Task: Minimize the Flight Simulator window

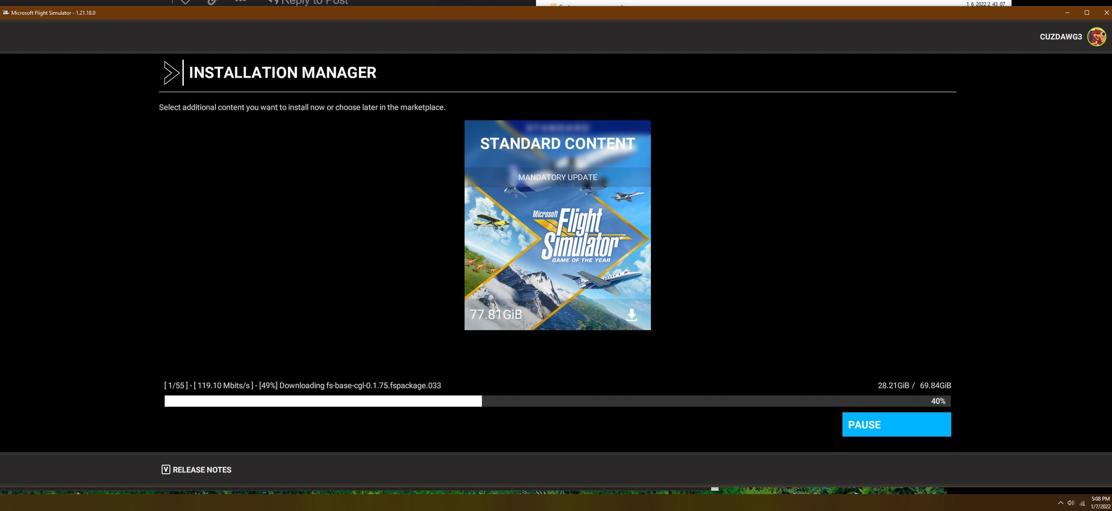Action: (1067, 13)
